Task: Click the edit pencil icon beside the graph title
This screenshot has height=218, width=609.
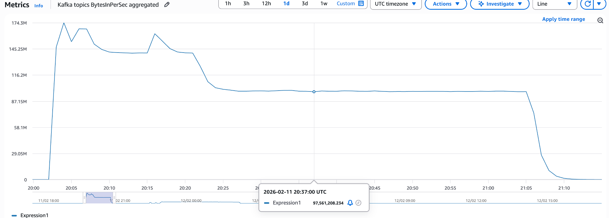Action: click(x=167, y=4)
